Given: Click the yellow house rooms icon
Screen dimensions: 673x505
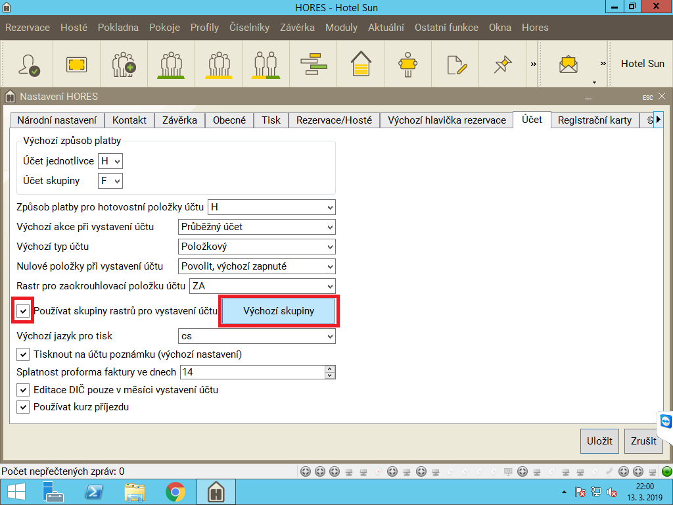Looking at the screenshot, I should pyautogui.click(x=360, y=64).
